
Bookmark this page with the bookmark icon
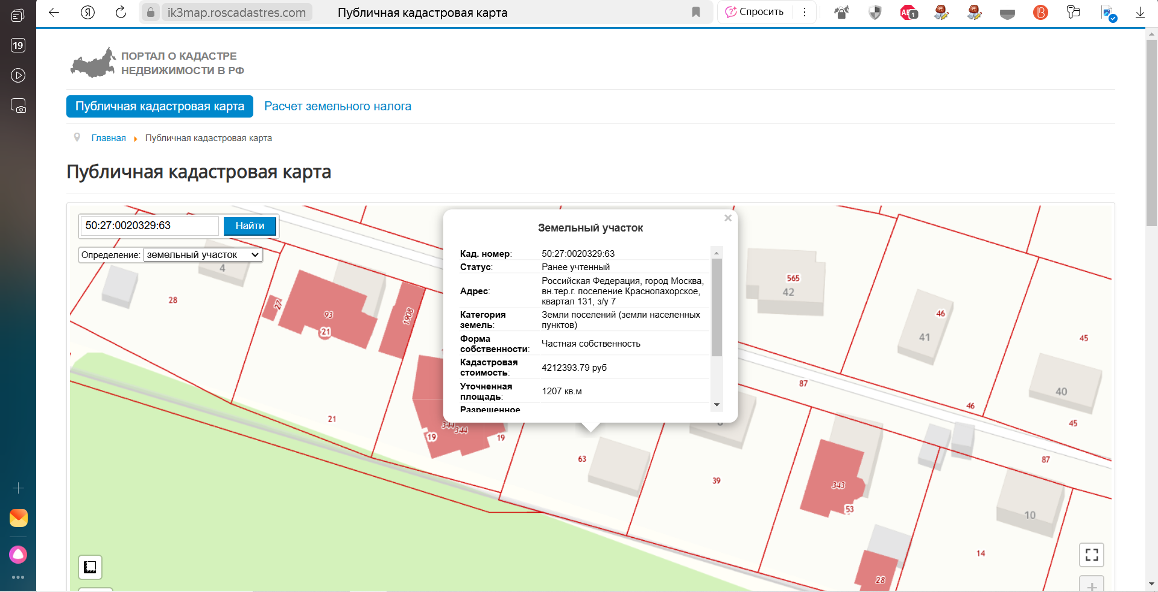696,13
